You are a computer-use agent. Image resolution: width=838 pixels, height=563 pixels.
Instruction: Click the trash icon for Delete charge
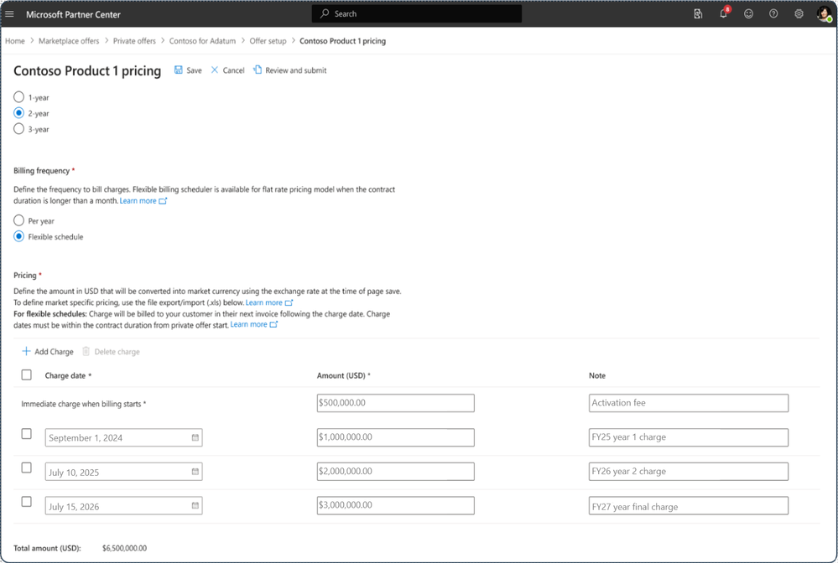[x=86, y=351]
